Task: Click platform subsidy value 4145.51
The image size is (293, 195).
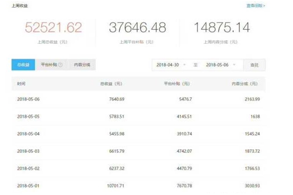Action: [185, 117]
